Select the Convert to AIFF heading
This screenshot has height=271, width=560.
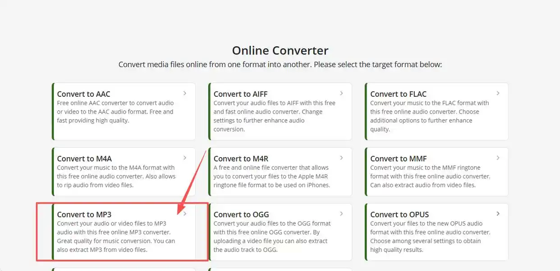pos(240,94)
